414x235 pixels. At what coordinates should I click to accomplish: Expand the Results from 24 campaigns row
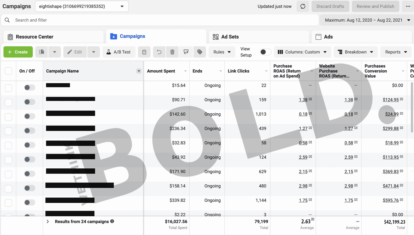tap(48, 222)
